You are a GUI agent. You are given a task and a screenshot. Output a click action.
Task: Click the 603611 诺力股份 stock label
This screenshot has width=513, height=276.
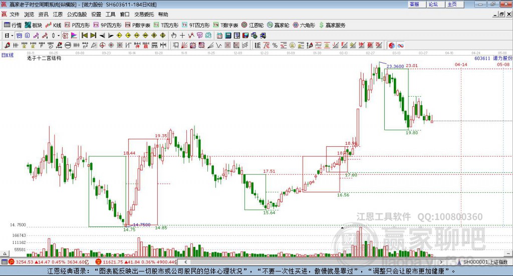pyautogui.click(x=493, y=58)
